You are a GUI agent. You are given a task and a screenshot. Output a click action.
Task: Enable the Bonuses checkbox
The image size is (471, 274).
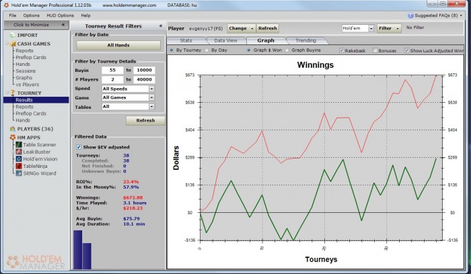tap(375, 50)
